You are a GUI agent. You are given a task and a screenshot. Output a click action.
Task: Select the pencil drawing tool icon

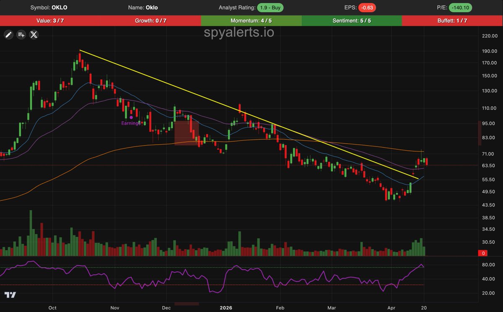[8, 35]
